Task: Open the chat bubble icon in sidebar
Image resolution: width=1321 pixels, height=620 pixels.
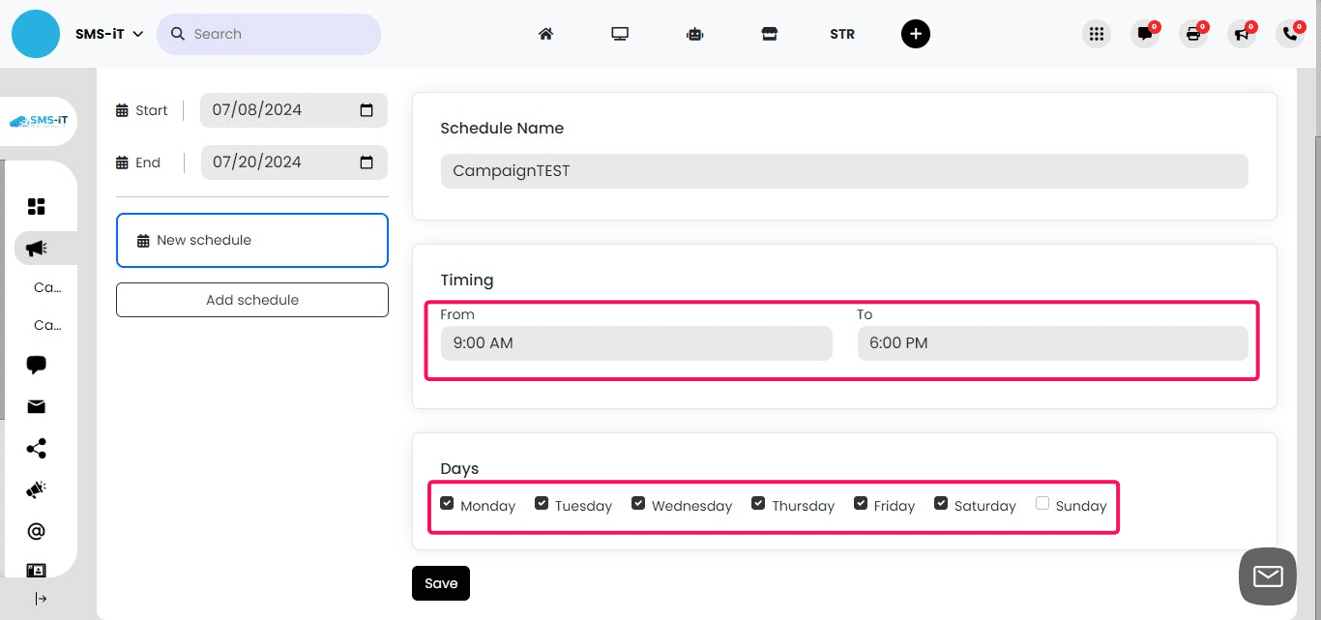Action: 36,365
